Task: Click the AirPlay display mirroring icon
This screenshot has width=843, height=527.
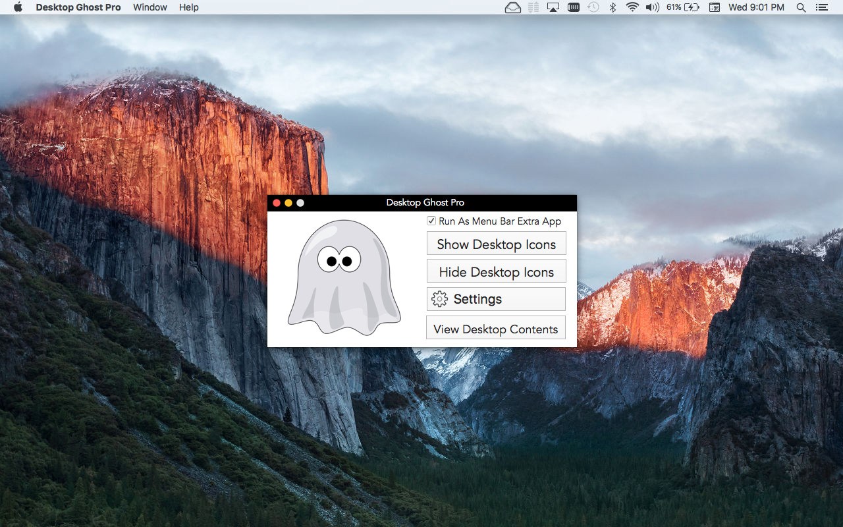Action: tap(553, 7)
